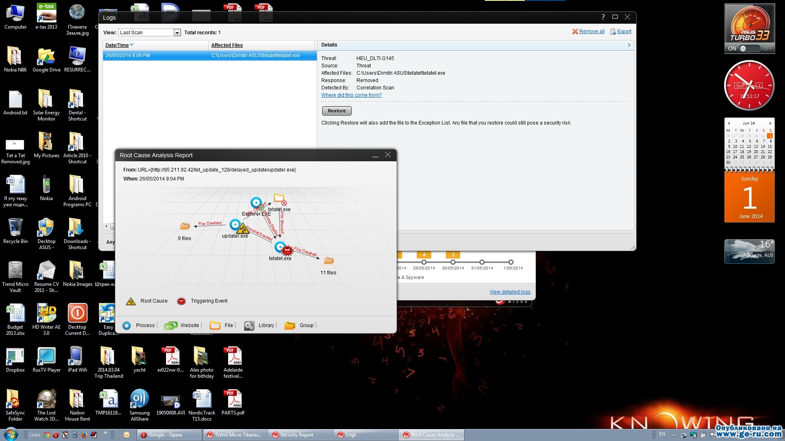The image size is (785, 441).
Task: Open the e-tax 2013 desktop icon
Action: click(x=46, y=17)
